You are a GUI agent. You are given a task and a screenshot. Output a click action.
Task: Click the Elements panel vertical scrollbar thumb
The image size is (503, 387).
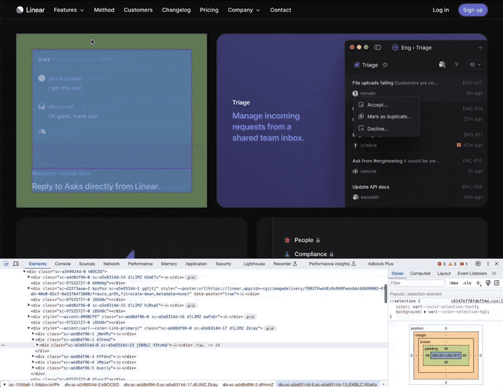click(x=386, y=294)
